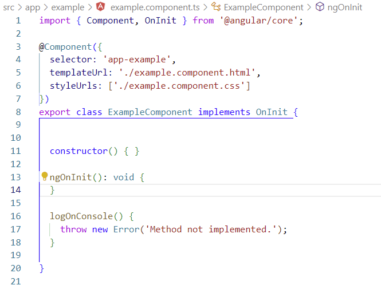The height and width of the screenshot is (289, 381).
Task: Click line number 21 in the gutter
Action: (15, 282)
